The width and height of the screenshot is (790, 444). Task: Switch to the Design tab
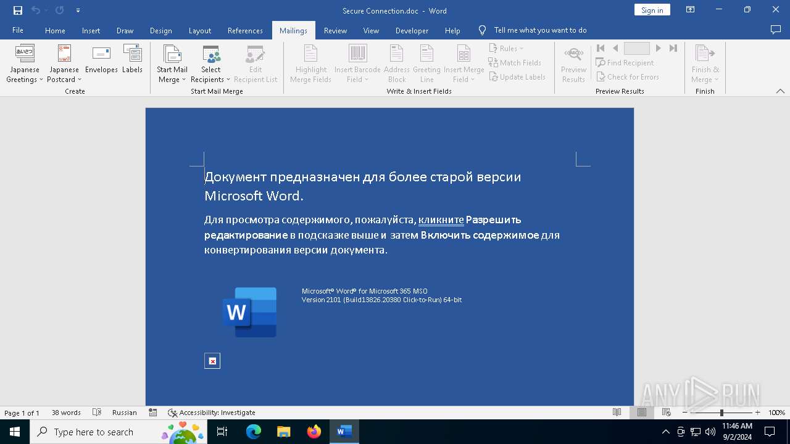(160, 30)
